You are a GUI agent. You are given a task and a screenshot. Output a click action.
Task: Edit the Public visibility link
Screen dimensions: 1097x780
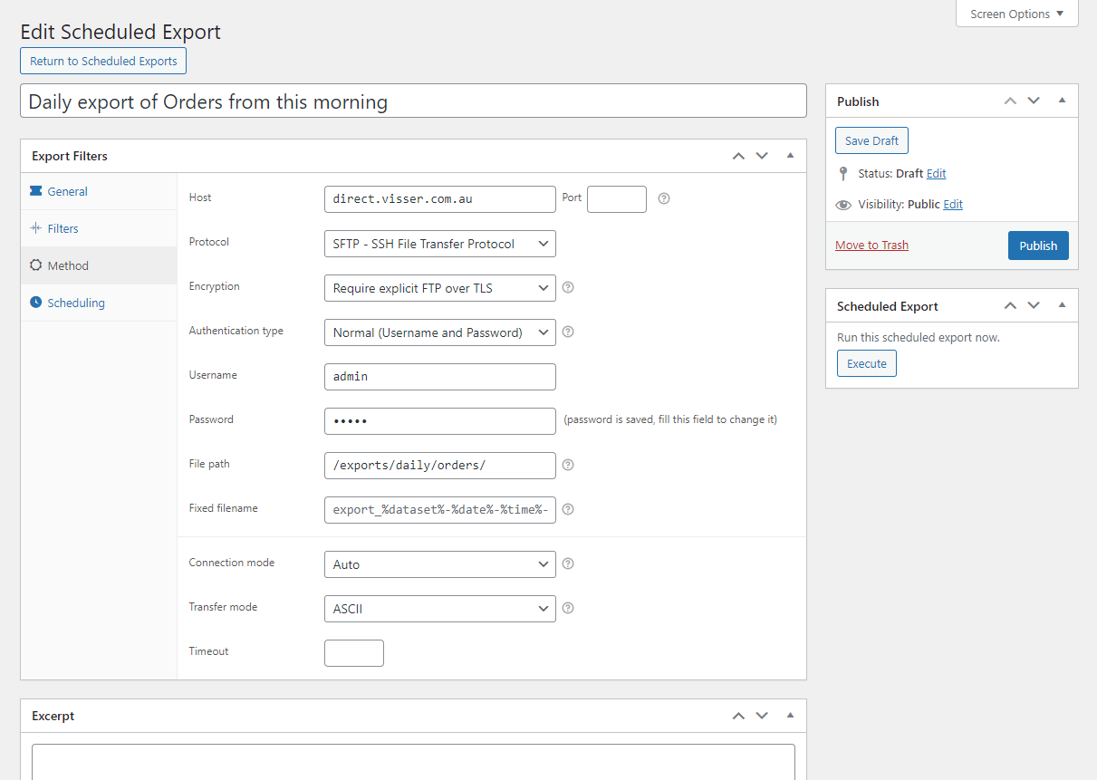[x=953, y=205]
